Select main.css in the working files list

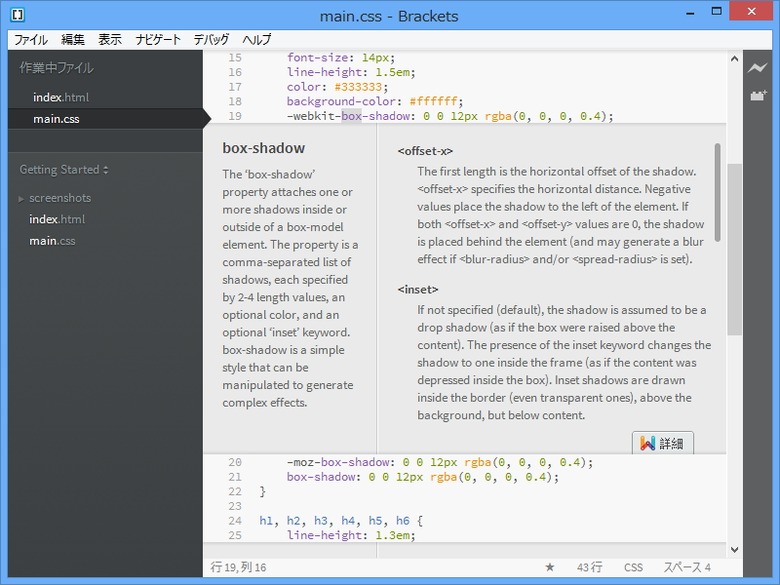click(x=57, y=119)
